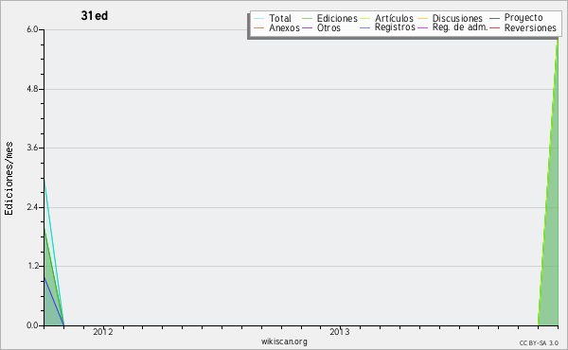Click the wikiscan.org caption
Viewport: 568px width, 350px height.
coord(284,341)
